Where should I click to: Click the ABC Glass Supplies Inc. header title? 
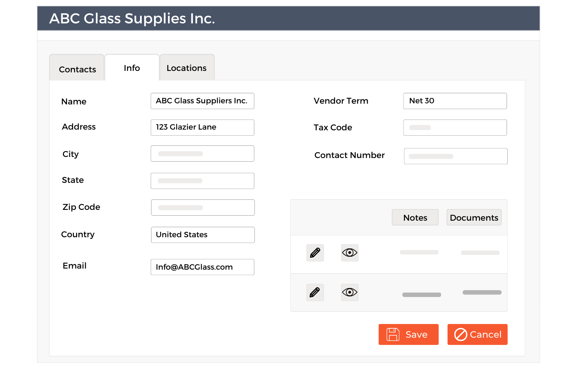[x=132, y=18]
